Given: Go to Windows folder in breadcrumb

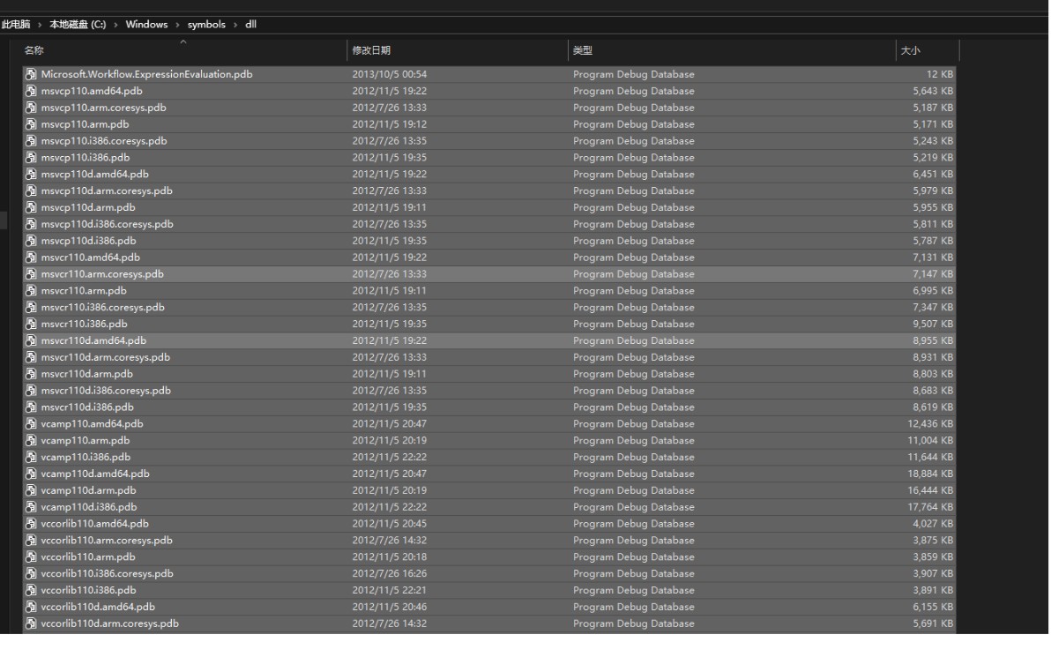Looking at the screenshot, I should point(146,25).
